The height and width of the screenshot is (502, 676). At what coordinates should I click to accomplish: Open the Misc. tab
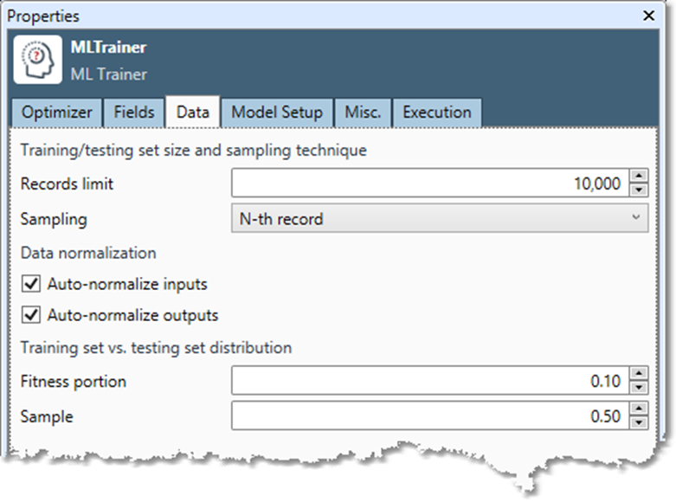point(363,113)
